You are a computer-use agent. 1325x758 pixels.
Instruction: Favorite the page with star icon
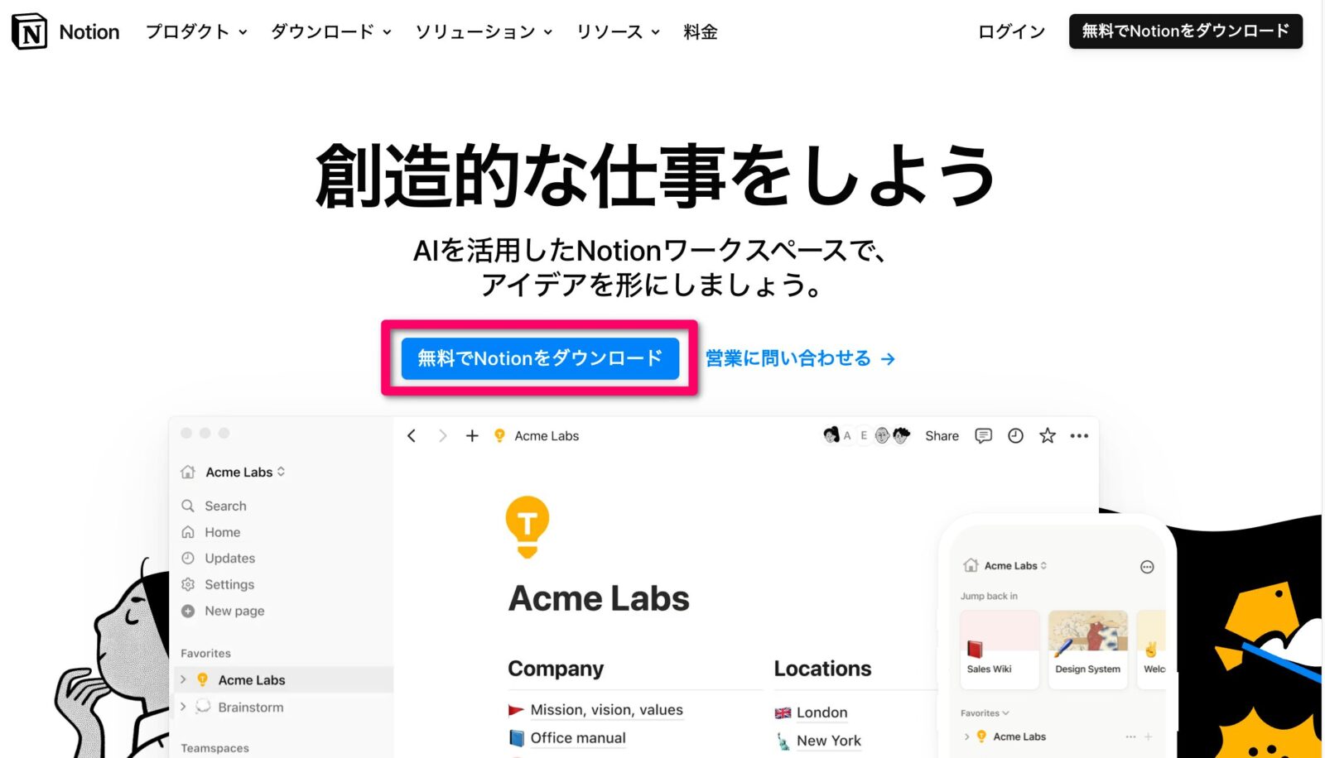click(1048, 435)
